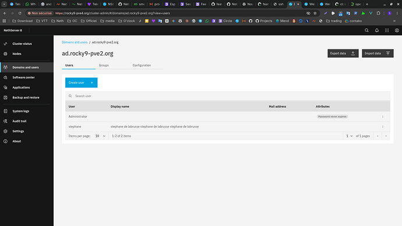Viewport: 402px width, 226px height.
Task: Open the Non sécurisé site info chip
Action: coord(40,13)
